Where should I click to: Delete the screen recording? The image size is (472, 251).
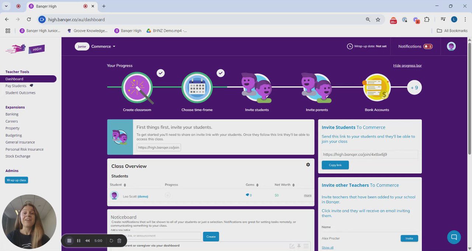119,241
